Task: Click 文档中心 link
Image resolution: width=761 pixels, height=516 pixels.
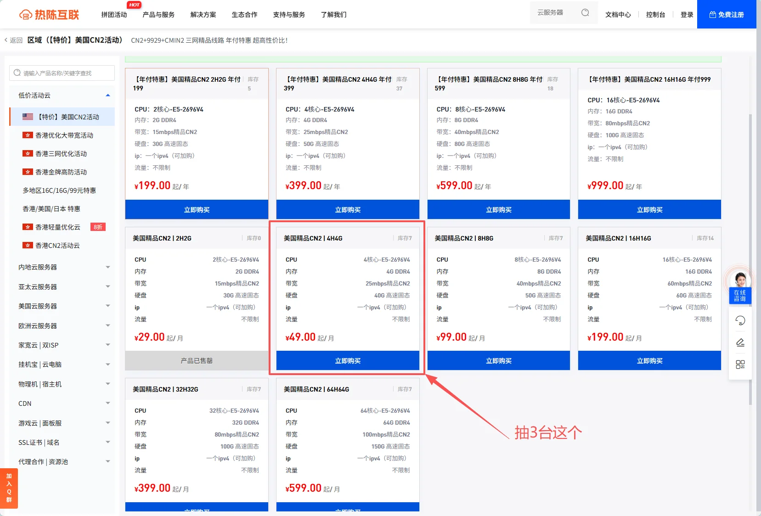Action: [618, 15]
